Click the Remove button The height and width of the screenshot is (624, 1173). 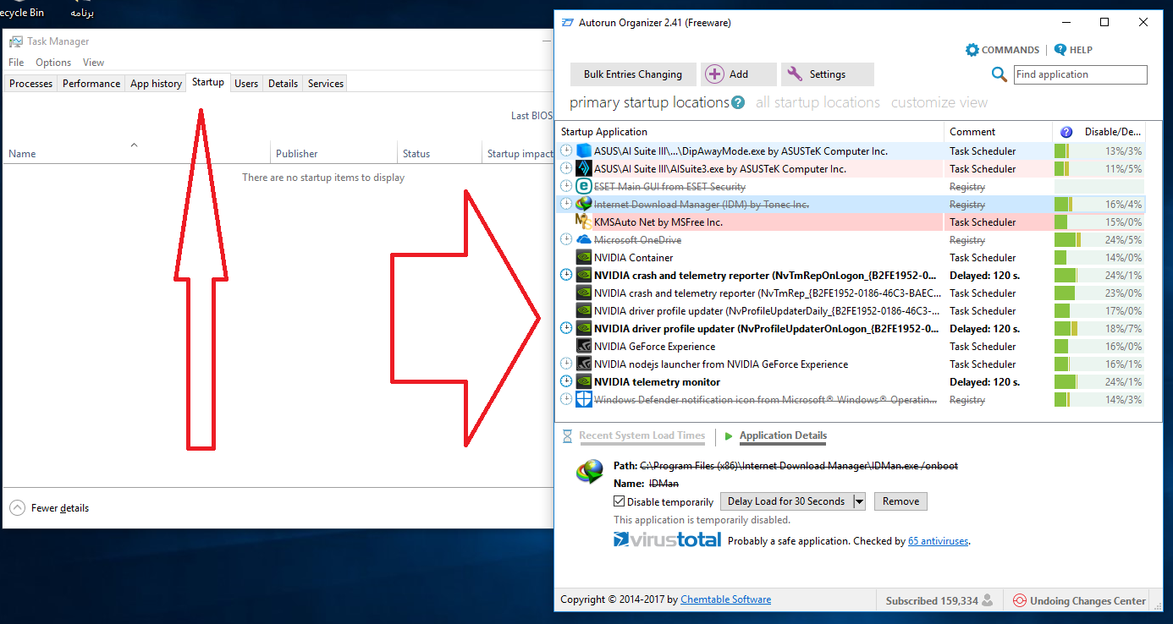[900, 501]
